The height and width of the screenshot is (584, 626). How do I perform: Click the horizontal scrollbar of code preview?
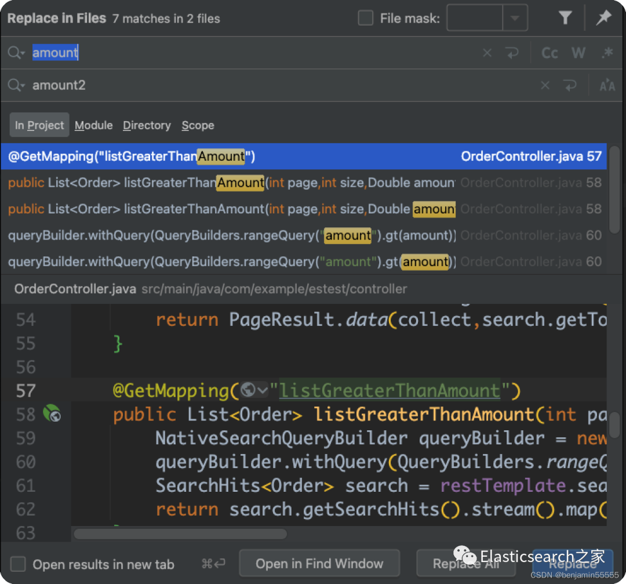180,534
